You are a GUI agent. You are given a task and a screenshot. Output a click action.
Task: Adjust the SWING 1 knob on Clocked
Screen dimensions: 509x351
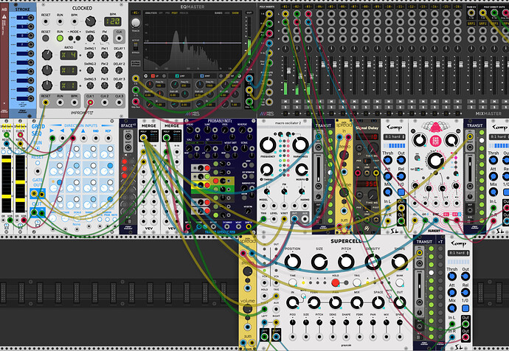[x=90, y=55]
